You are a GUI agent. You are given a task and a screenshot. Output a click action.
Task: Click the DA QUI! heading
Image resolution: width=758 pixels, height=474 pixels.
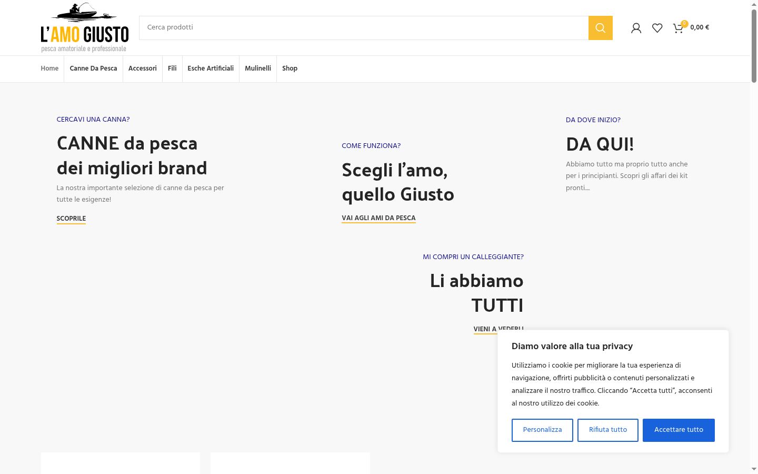(600, 144)
